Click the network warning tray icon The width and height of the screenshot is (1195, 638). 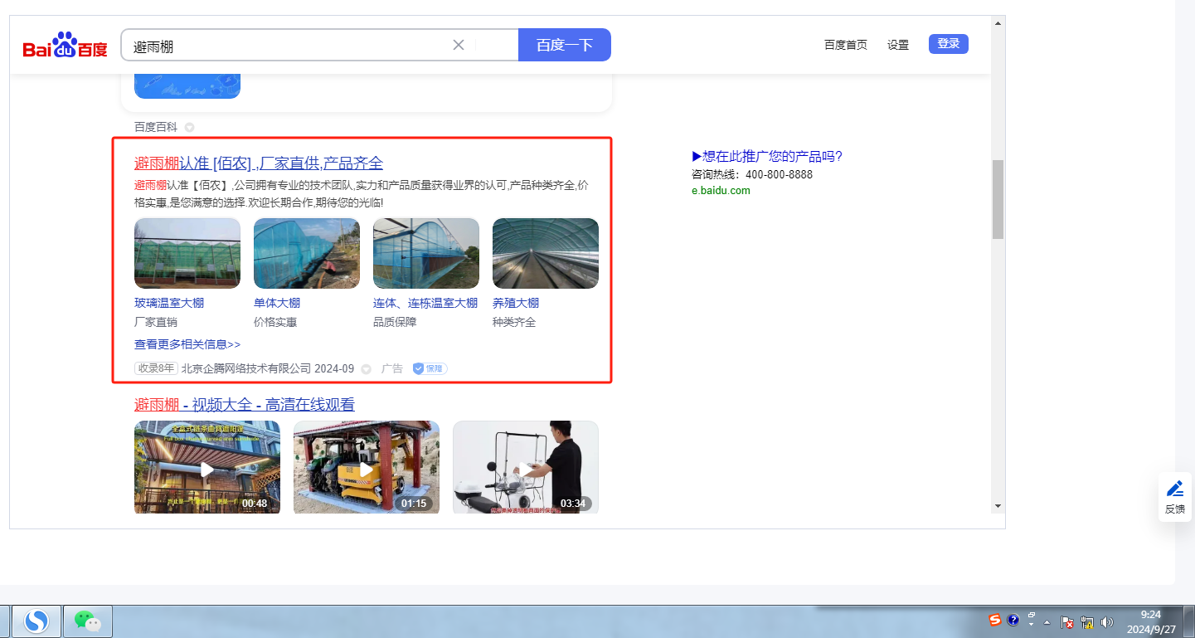click(x=1087, y=621)
